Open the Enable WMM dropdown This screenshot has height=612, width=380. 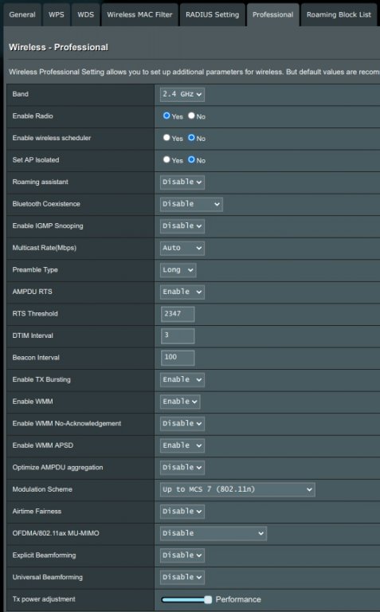click(180, 402)
